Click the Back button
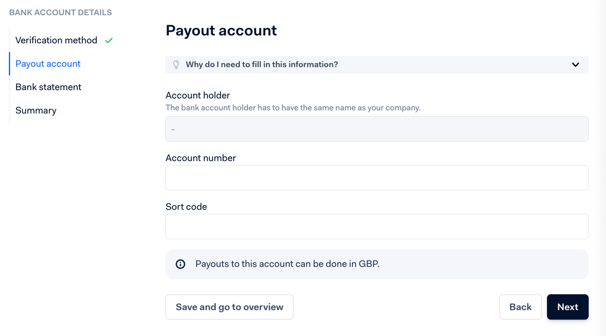The height and width of the screenshot is (336, 606). coord(520,307)
